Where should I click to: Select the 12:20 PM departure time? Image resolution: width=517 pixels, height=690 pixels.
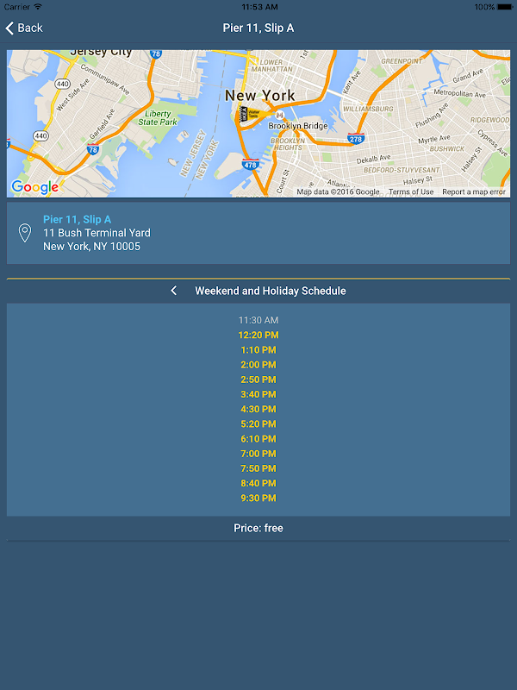258,335
